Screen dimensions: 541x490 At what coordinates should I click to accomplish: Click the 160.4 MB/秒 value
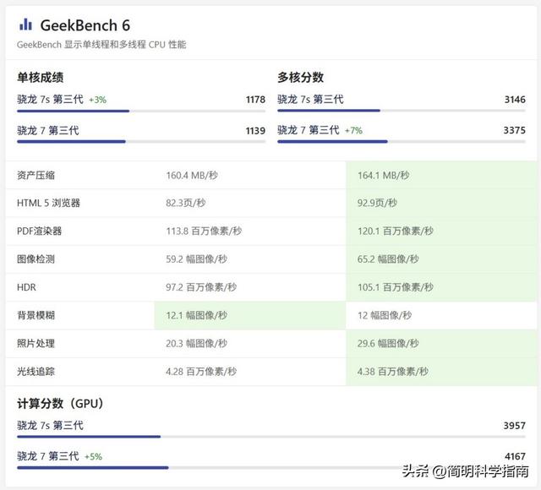click(192, 175)
